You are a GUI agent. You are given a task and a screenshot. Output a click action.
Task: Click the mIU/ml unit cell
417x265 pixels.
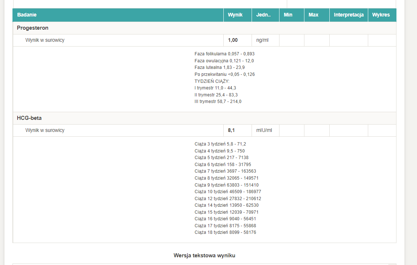[x=264, y=130]
